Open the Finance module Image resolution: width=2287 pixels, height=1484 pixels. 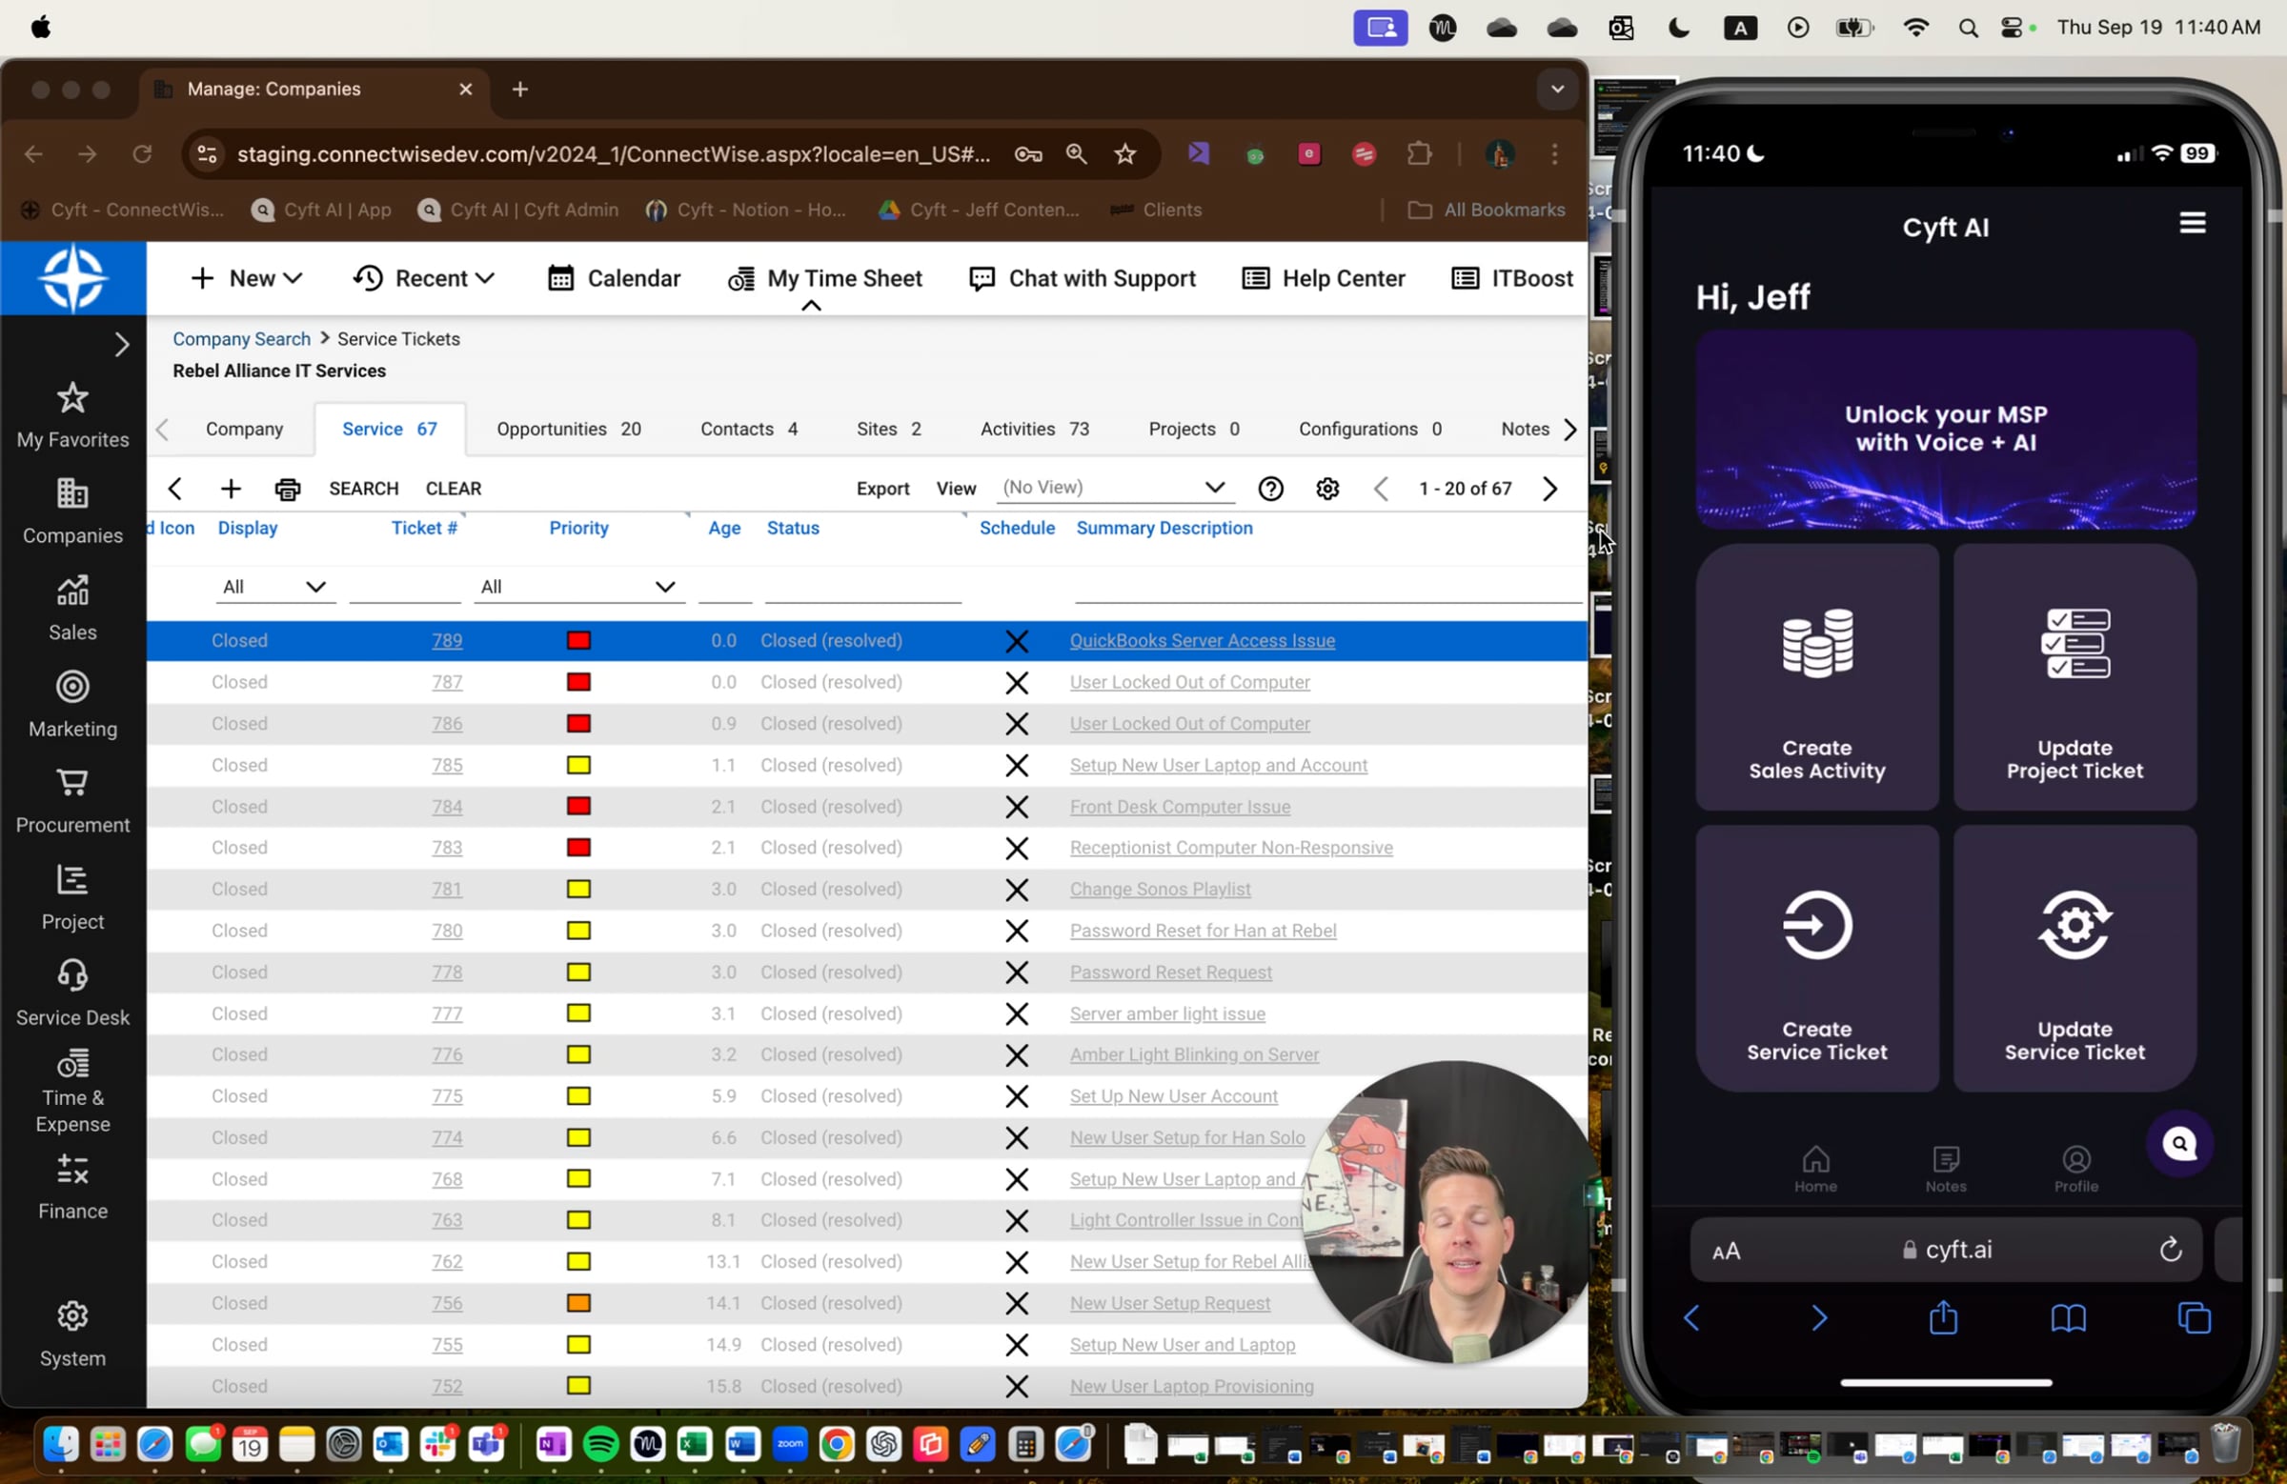tap(73, 1188)
